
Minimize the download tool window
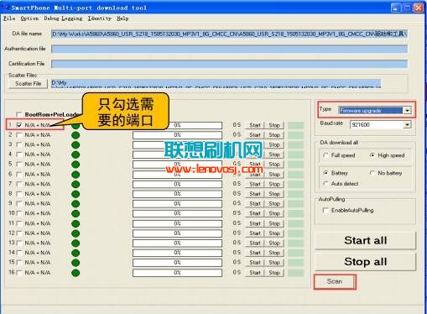pyautogui.click(x=395, y=8)
